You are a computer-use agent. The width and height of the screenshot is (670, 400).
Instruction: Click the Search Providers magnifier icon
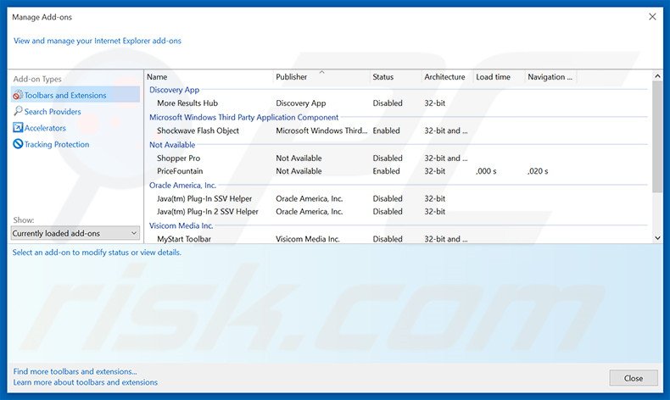click(18, 111)
